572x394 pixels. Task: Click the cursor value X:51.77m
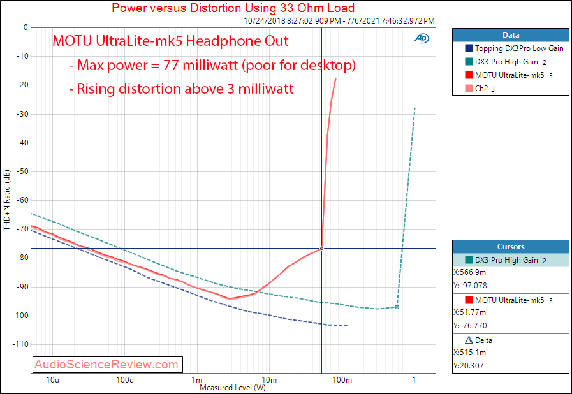point(470,312)
